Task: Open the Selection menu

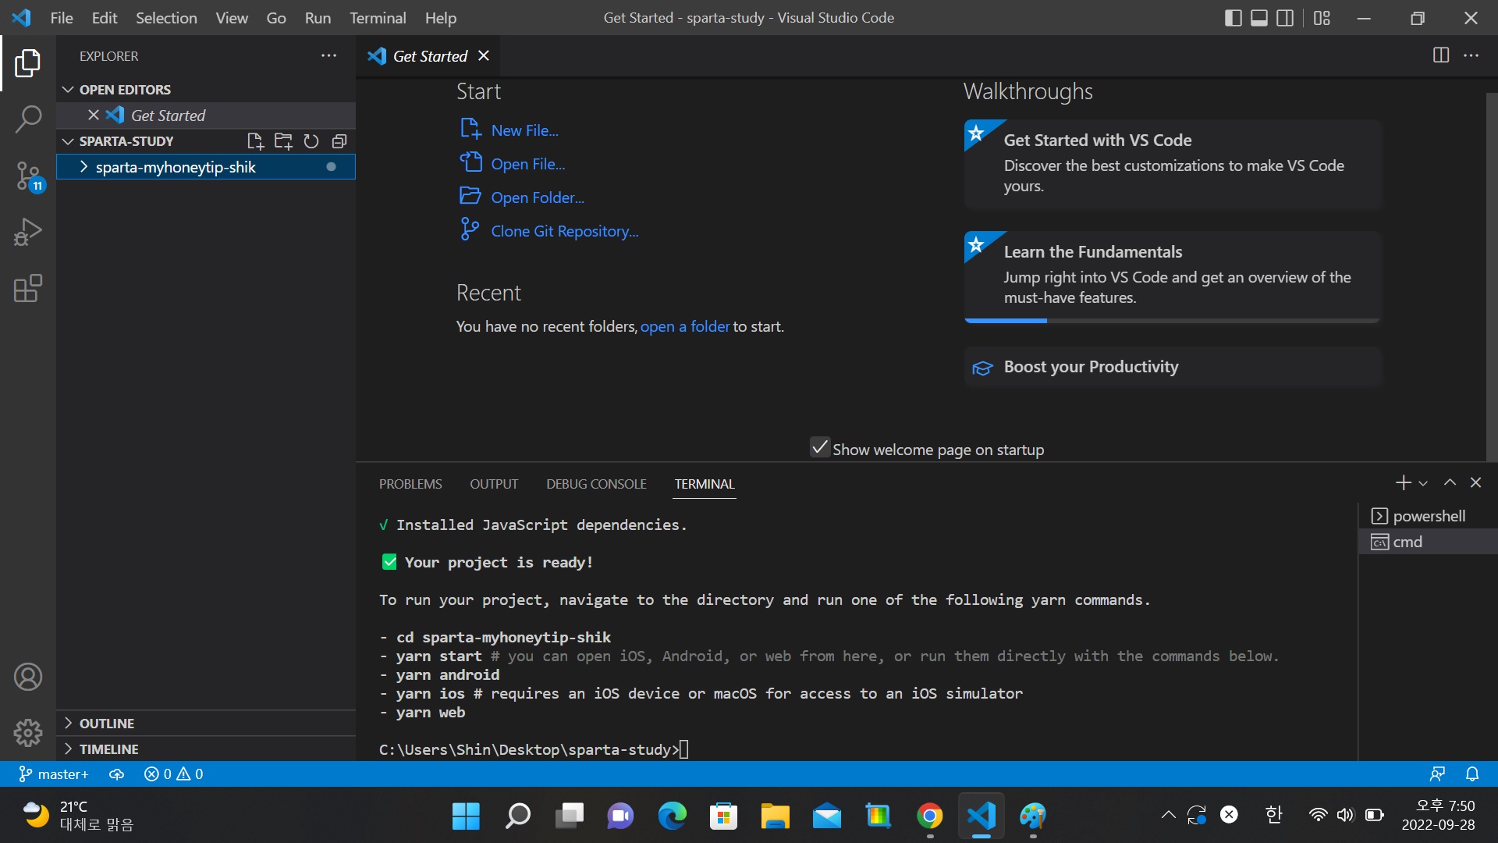Action: (166, 17)
